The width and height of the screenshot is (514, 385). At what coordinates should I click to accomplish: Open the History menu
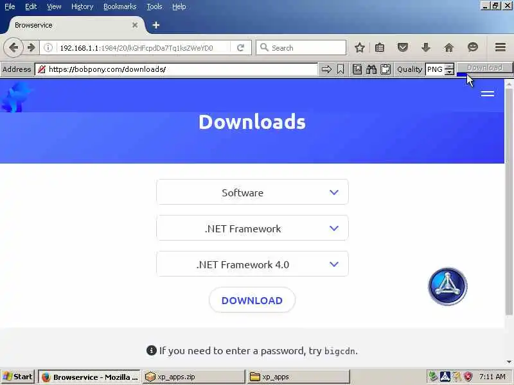pos(82,6)
